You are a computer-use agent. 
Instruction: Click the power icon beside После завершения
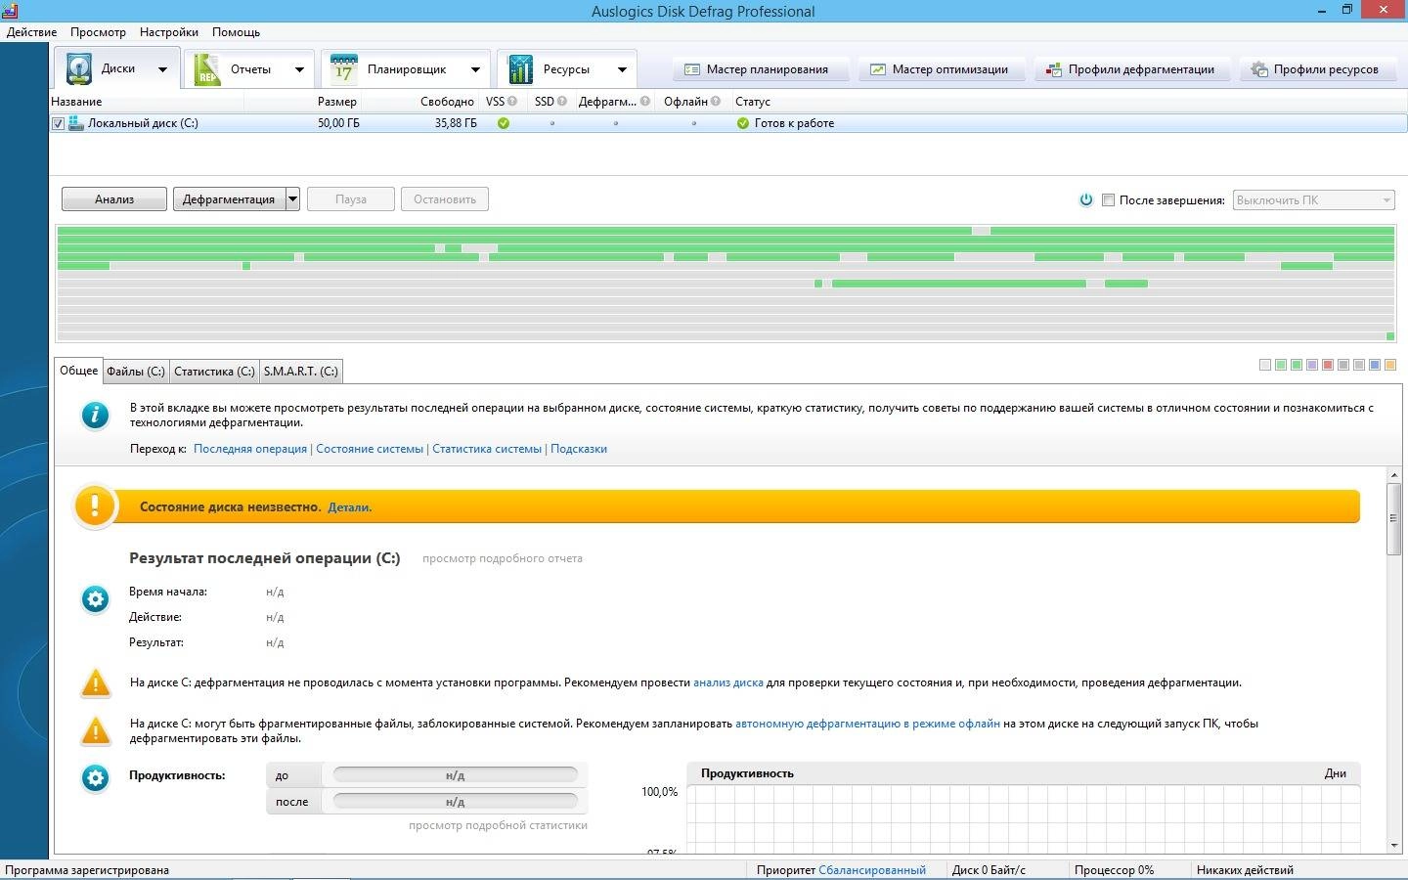tap(1085, 199)
